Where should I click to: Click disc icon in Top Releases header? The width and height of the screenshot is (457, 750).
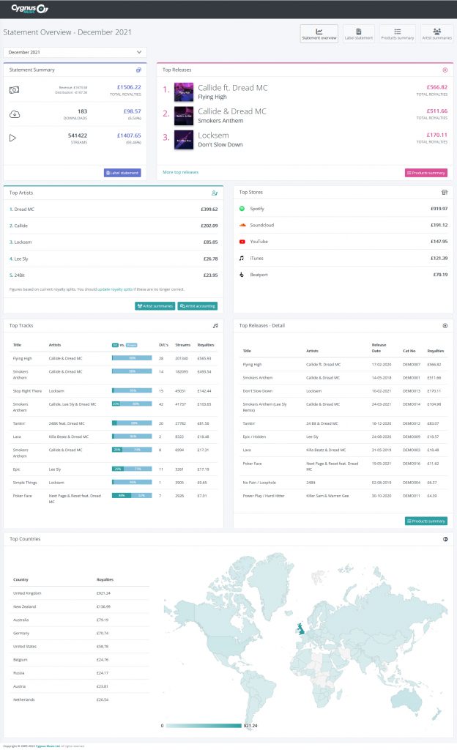point(445,70)
